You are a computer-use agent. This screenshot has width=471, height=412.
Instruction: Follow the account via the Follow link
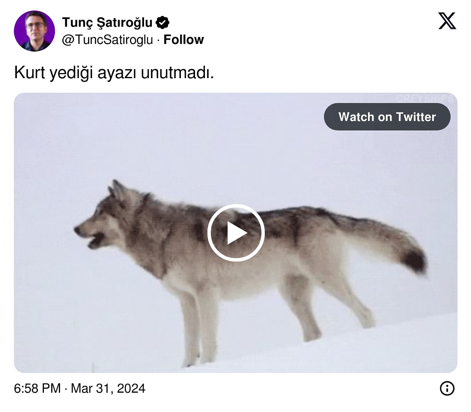tap(183, 40)
